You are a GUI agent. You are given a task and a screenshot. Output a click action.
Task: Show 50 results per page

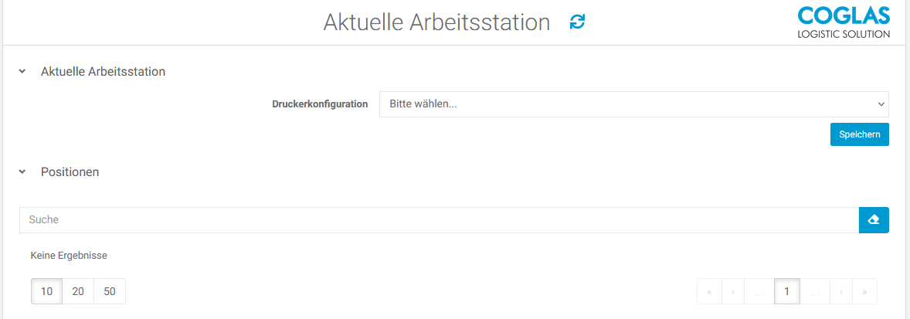coord(110,291)
